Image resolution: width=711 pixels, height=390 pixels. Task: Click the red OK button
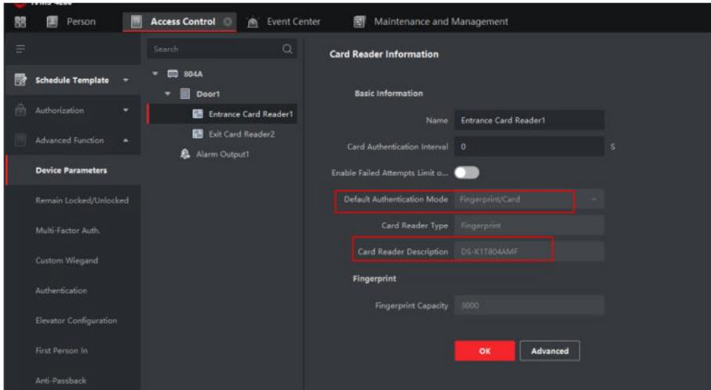point(484,351)
